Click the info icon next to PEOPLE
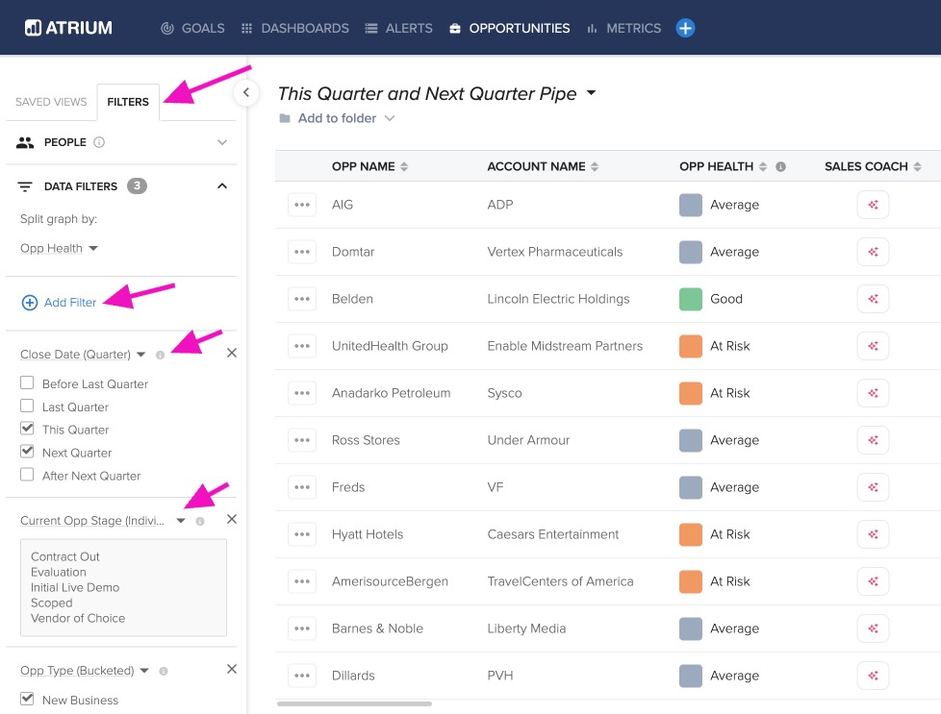 [x=100, y=142]
